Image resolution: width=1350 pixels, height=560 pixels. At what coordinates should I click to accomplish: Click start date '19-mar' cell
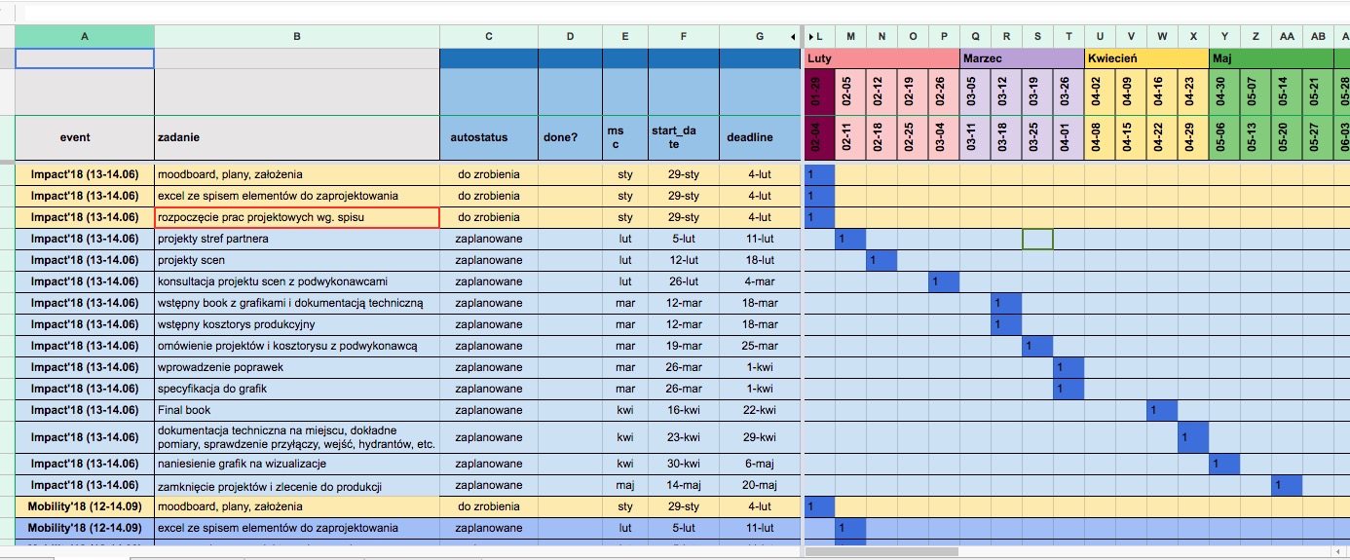pyautogui.click(x=684, y=346)
